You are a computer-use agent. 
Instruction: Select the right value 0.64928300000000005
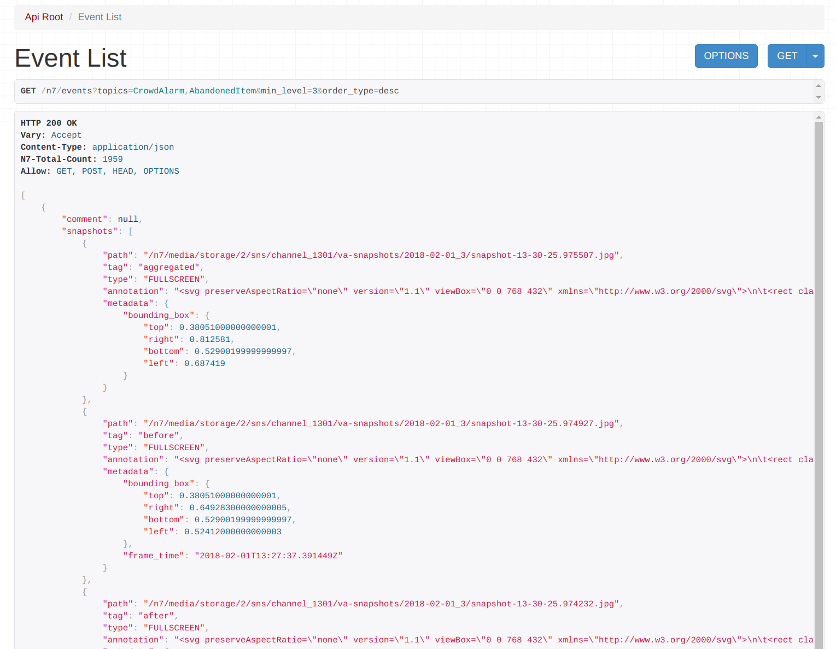(238, 508)
